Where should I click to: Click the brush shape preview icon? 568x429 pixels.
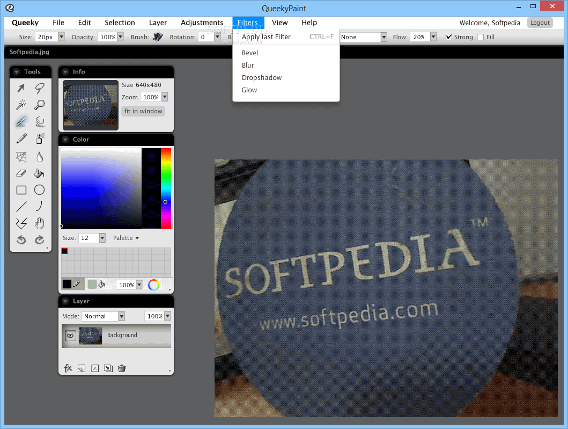(x=158, y=37)
